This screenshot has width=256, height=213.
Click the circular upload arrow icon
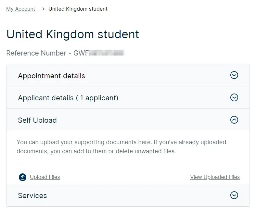(22, 177)
